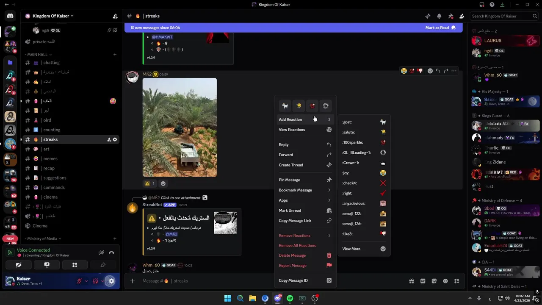The height and width of the screenshot is (305, 542).
Task: Open the chatting channel
Action: (71, 63)
